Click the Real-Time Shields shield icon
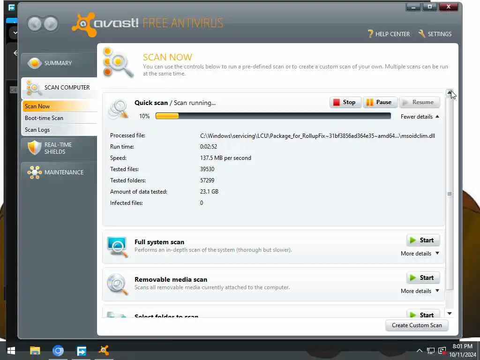Image resolution: width=480 pixels, height=360 pixels. [x=34, y=148]
